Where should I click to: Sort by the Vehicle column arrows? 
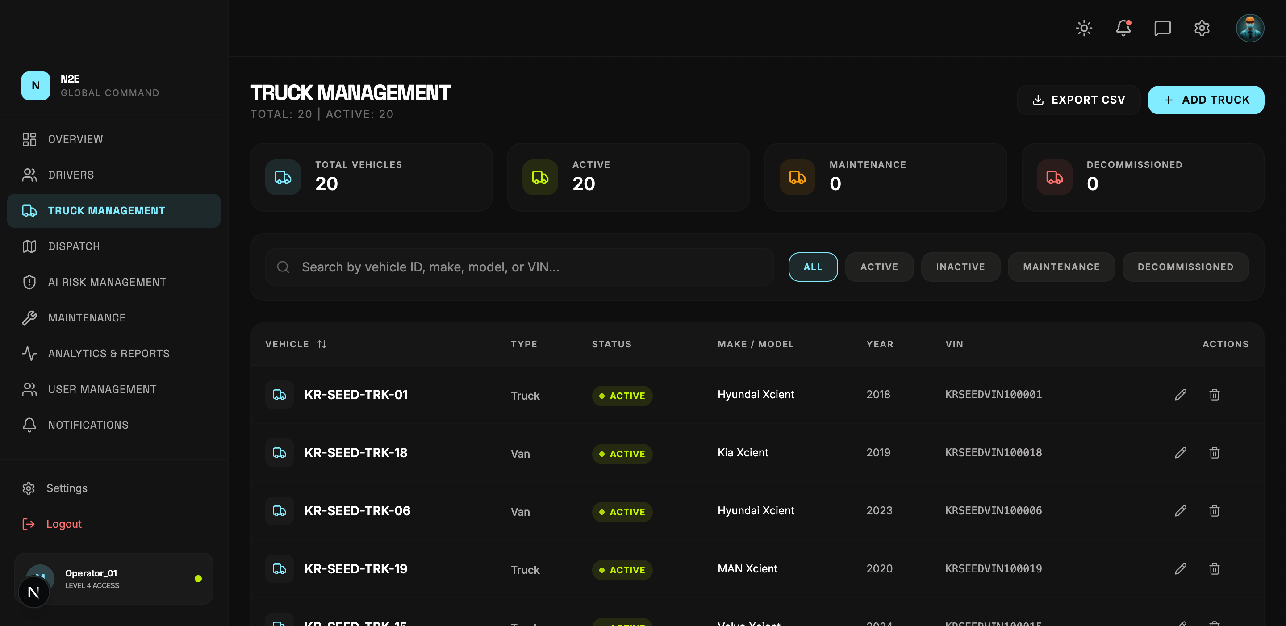322,344
